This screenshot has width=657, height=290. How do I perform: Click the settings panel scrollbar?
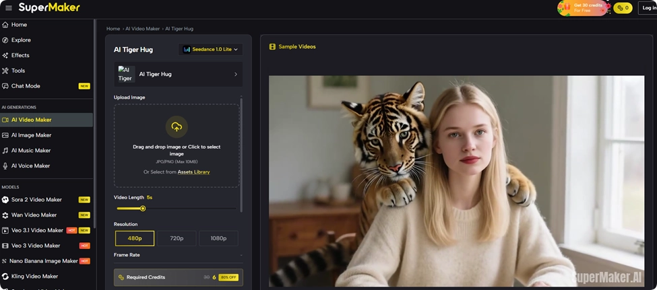(x=241, y=155)
